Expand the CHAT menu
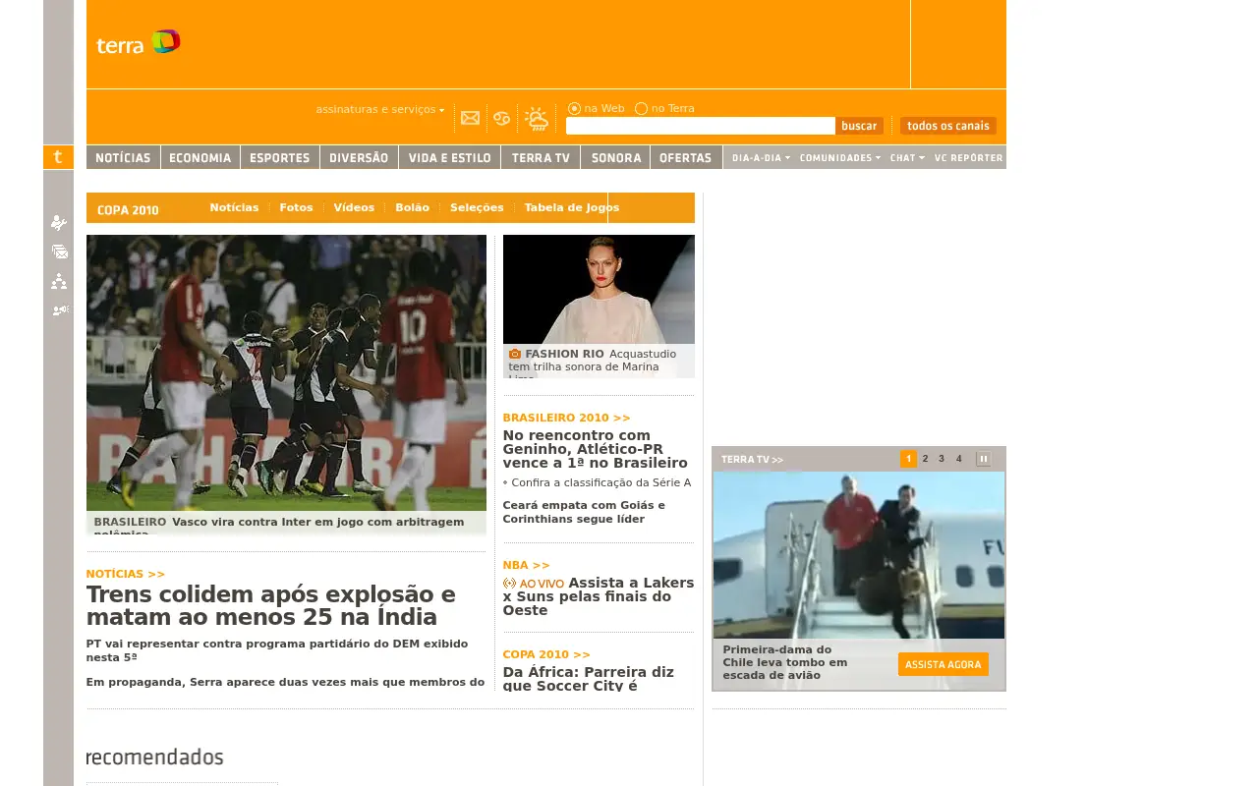Image resolution: width=1258 pixels, height=786 pixels. click(x=907, y=157)
